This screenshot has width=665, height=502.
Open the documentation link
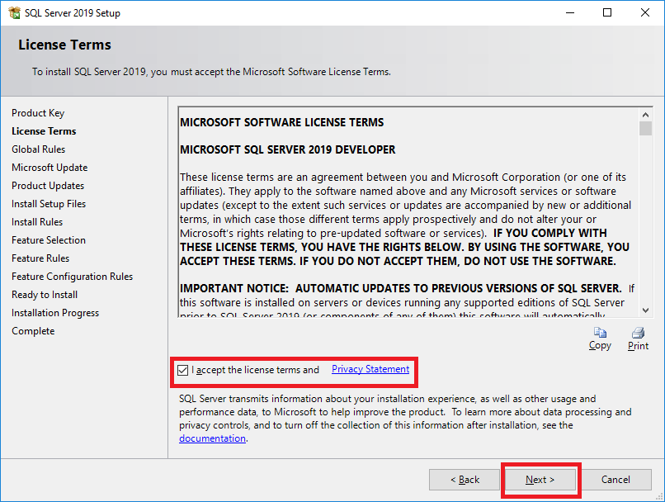click(x=212, y=438)
